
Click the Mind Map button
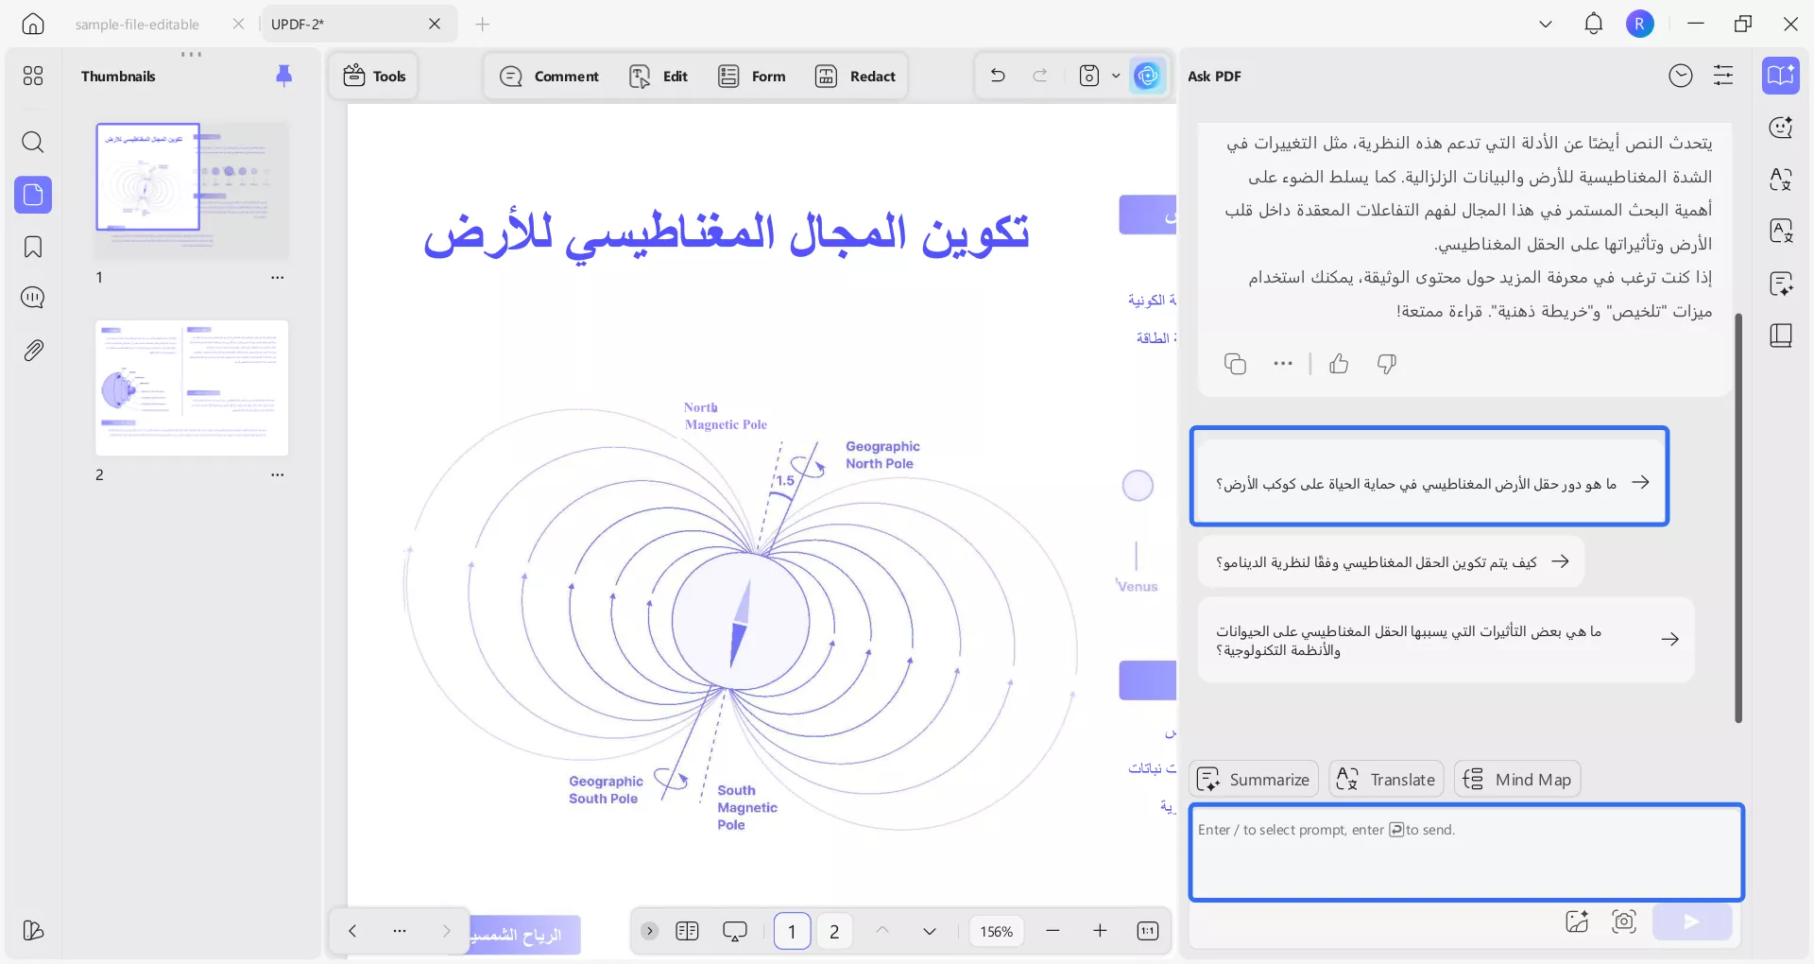pyautogui.click(x=1515, y=779)
